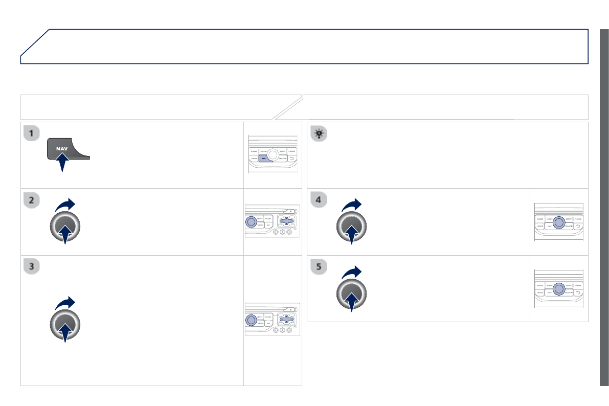This screenshot has height=406, width=609.
Task: Click the step 5 number badge
Action: tap(319, 267)
